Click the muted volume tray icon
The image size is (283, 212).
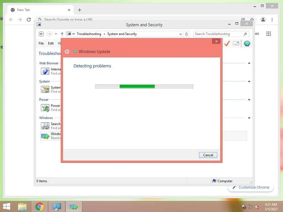257,207
